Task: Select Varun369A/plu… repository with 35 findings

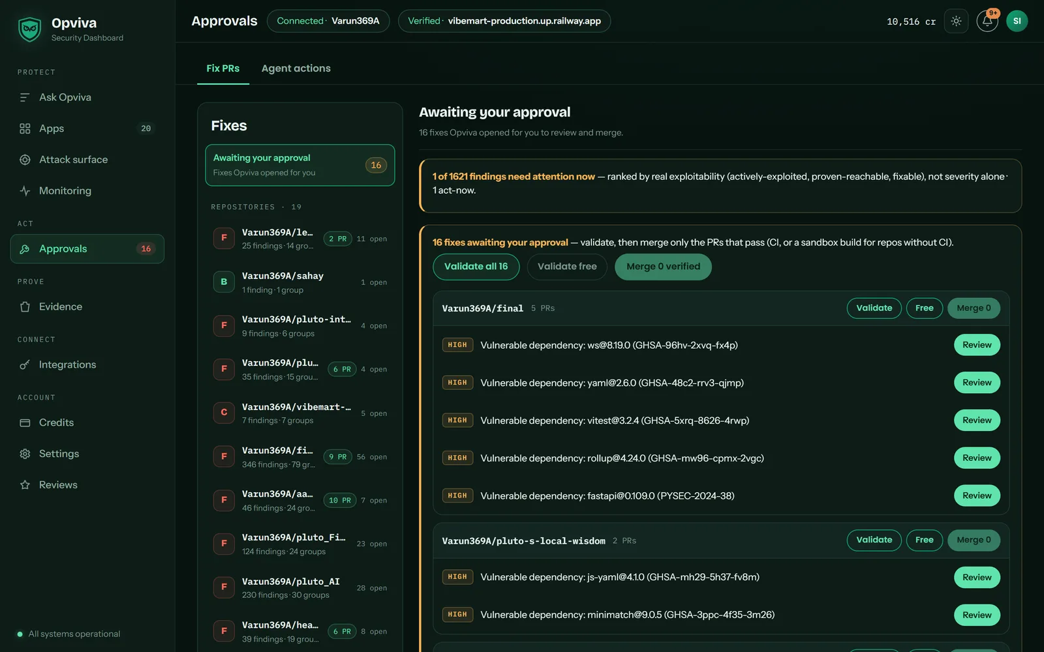Action: [x=300, y=370]
